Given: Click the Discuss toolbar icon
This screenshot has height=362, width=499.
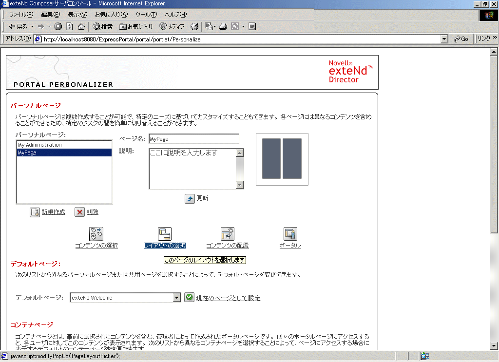Looking at the screenshot, I should click(x=252, y=27).
